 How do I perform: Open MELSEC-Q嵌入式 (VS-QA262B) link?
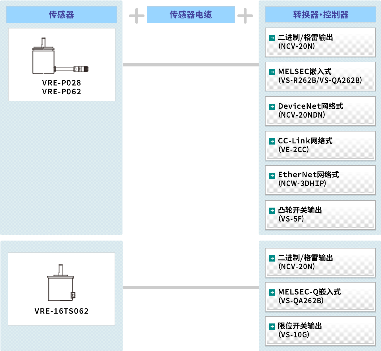[x=320, y=297]
